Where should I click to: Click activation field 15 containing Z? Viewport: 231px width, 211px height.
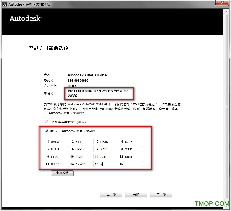pyautogui.click(x=109, y=164)
